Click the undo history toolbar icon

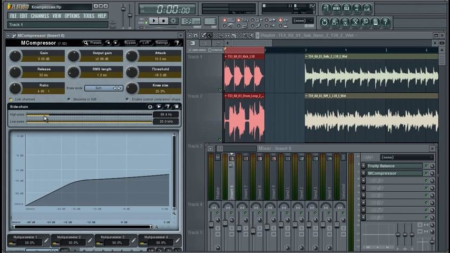[325, 22]
